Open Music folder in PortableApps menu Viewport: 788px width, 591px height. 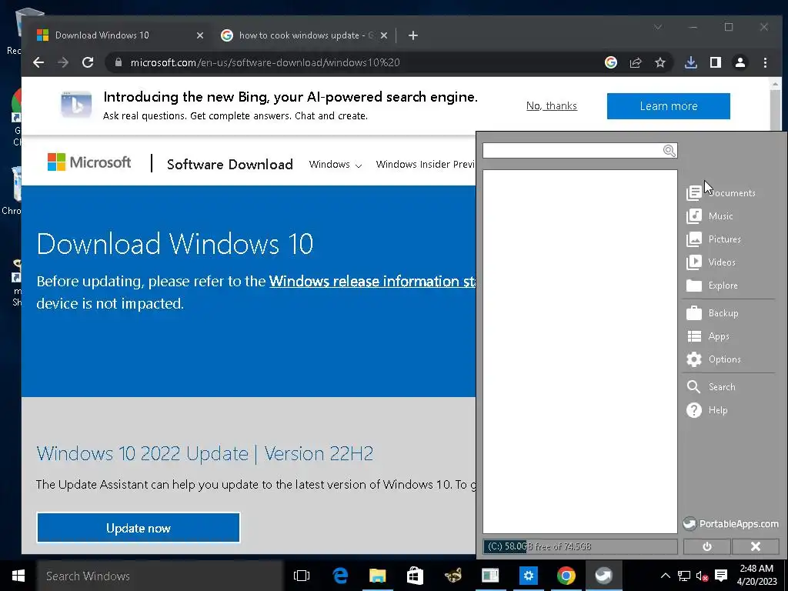click(710, 216)
